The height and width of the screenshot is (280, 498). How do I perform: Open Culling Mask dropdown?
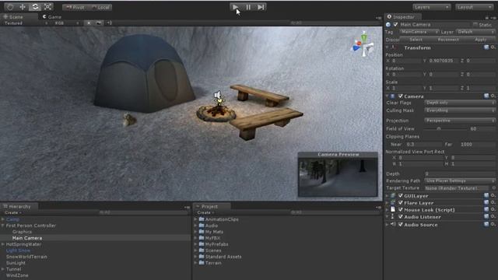460,110
